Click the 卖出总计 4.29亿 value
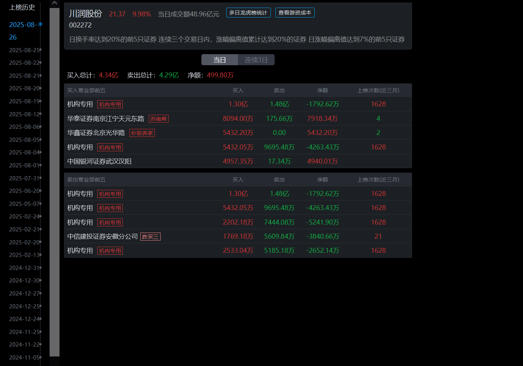 169,75
